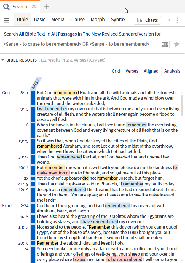This screenshot has height=263, width=185.
Task: Change the All Passages range
Action: pyautogui.click(x=64, y=34)
